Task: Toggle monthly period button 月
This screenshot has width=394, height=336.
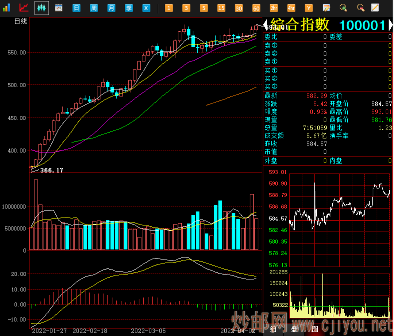Action: (x=111, y=8)
